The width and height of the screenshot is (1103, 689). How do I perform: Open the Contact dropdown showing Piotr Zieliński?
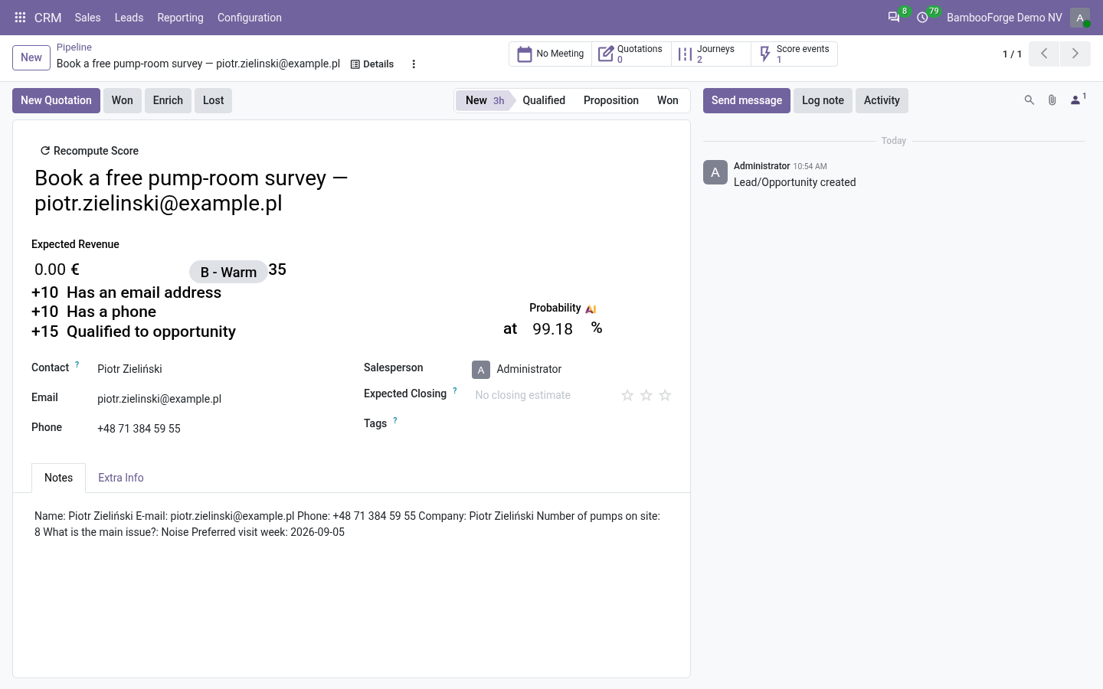click(218, 369)
